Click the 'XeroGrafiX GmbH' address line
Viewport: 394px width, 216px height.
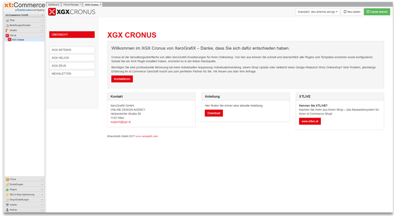(123, 106)
